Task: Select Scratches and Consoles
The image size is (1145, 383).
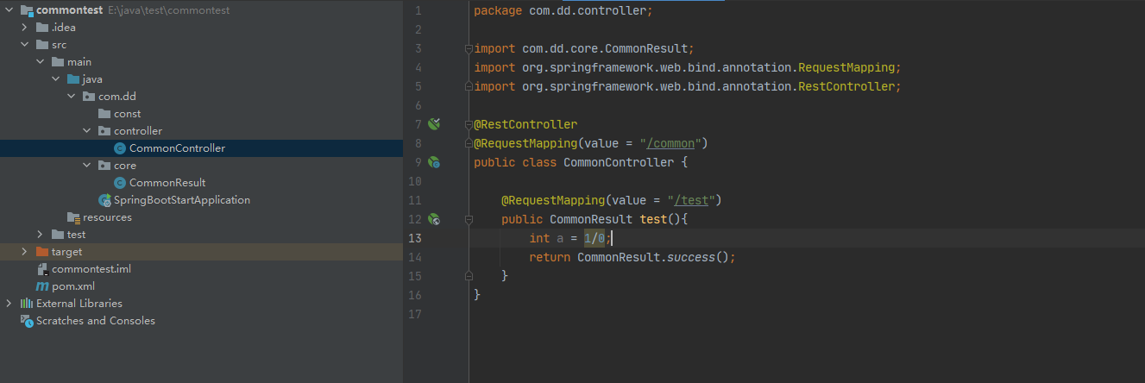Action: [x=201, y=321]
